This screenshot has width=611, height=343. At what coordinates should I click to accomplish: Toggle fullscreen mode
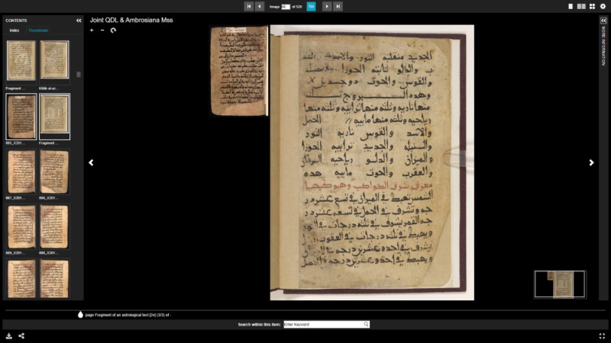(602, 336)
